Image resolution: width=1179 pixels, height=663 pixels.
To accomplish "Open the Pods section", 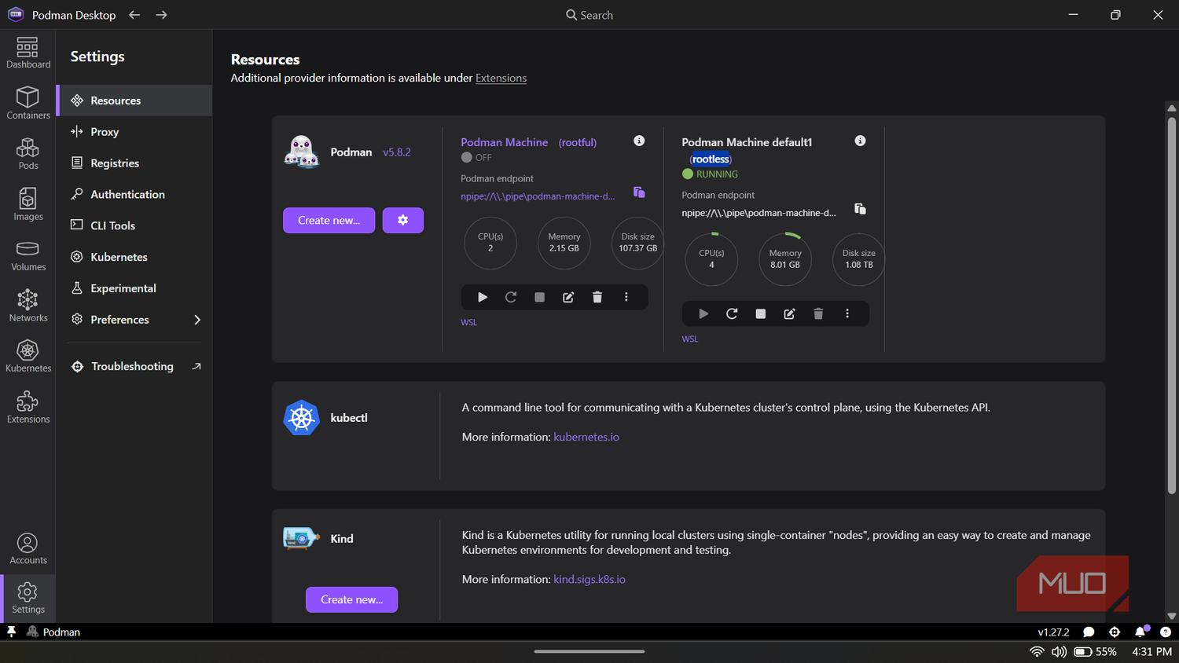I will [x=28, y=153].
